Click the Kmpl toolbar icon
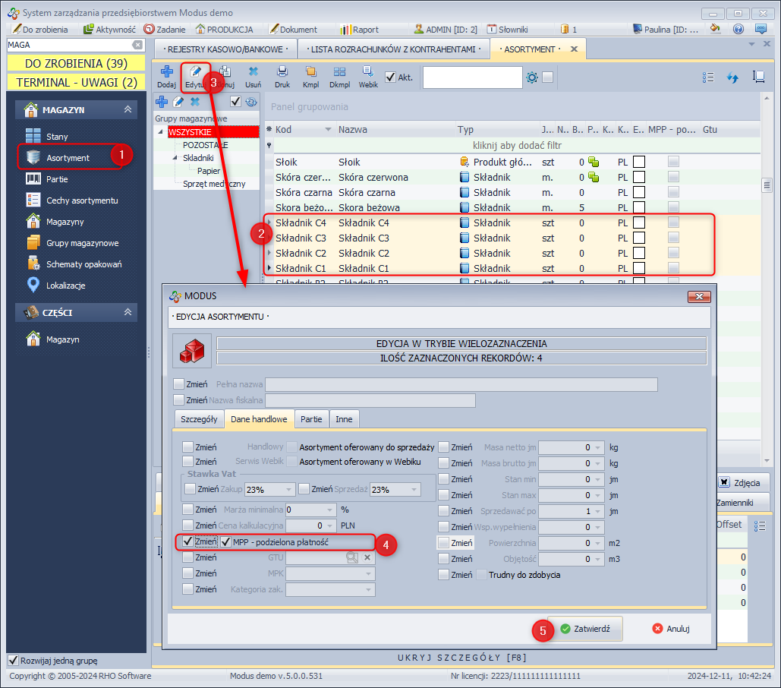Viewport: 781px width, 688px height. (310, 76)
